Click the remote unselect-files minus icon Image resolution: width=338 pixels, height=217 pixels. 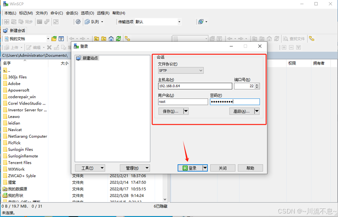click(291, 47)
